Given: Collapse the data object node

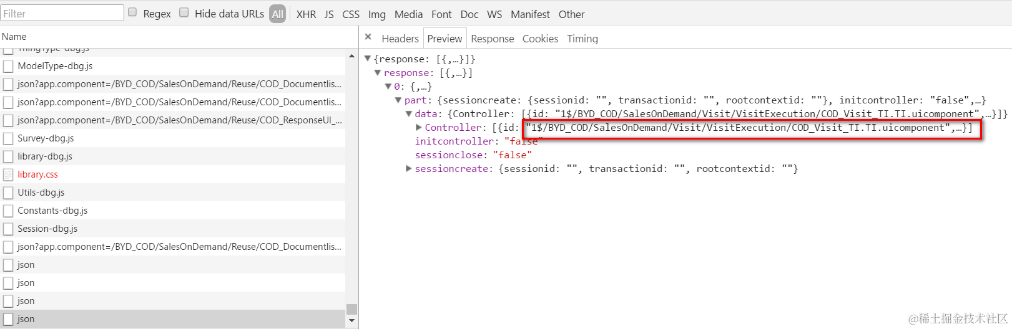Looking at the screenshot, I should coord(408,113).
